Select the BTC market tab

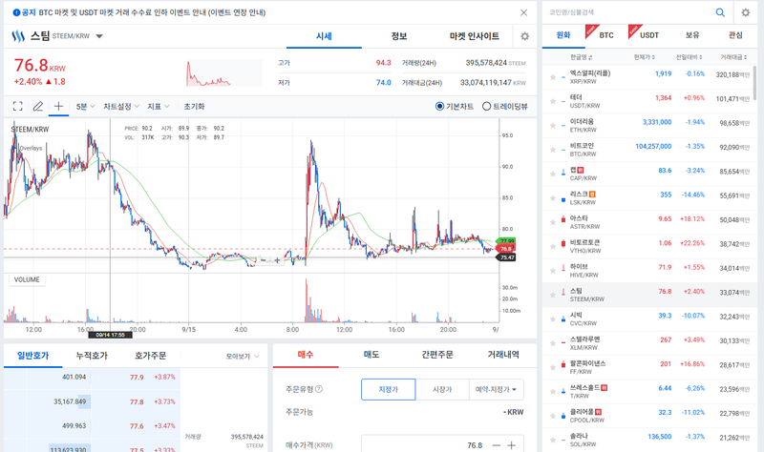pos(606,35)
